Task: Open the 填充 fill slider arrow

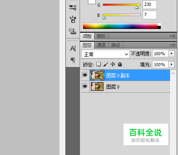Action: pyautogui.click(x=172, y=65)
